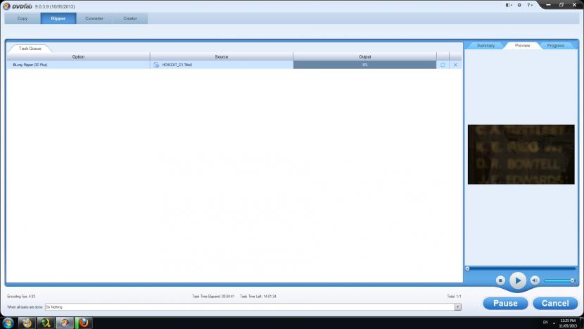Play the preview video
Viewport: 584px width, 329px height.
(x=518, y=280)
